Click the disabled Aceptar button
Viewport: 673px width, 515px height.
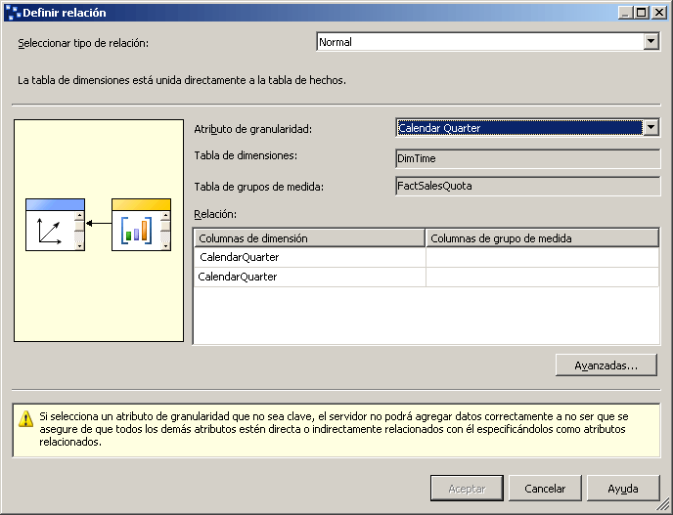tap(467, 488)
